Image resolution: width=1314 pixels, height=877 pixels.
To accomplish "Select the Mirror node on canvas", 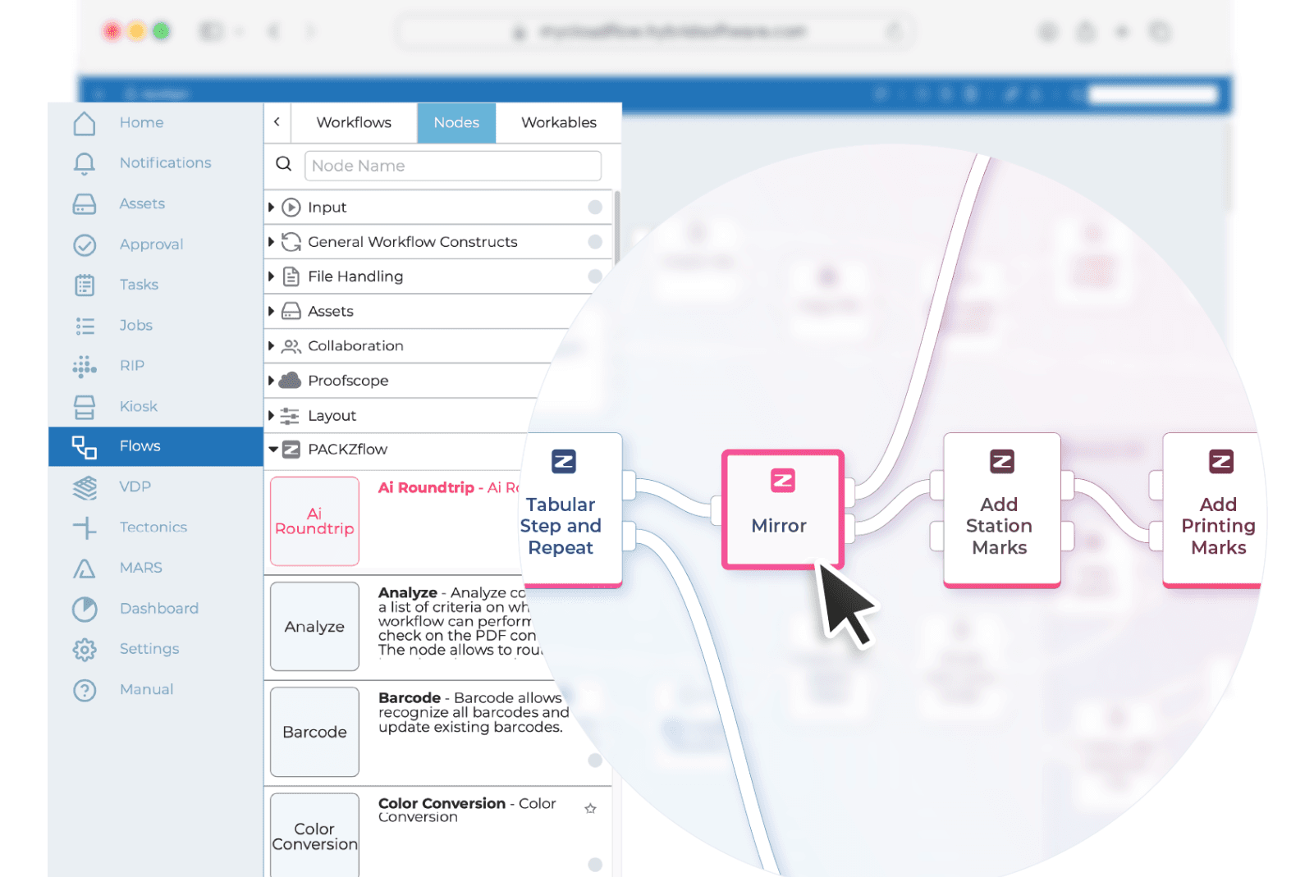I will click(782, 509).
